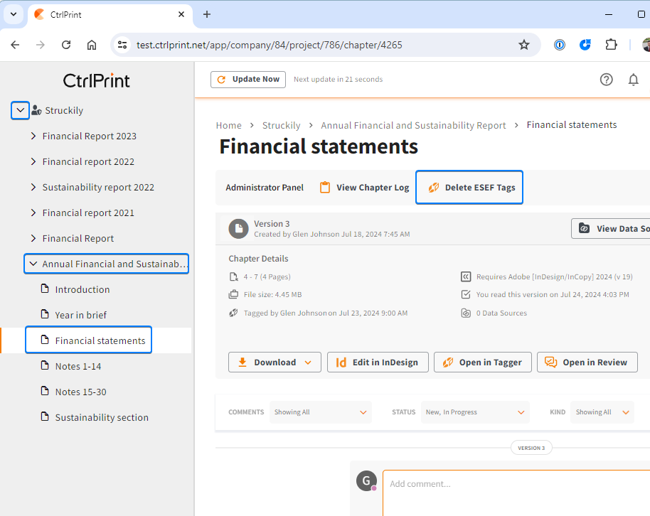Open the blue circular extension icon
Image resolution: width=650 pixels, height=516 pixels.
(x=585, y=45)
